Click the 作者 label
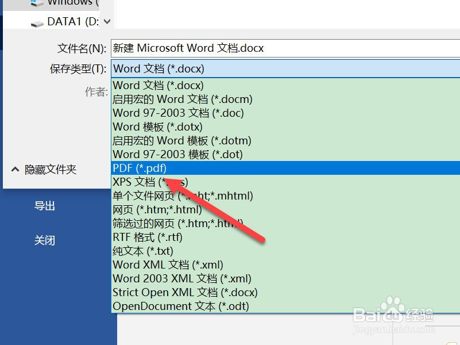 (96, 91)
